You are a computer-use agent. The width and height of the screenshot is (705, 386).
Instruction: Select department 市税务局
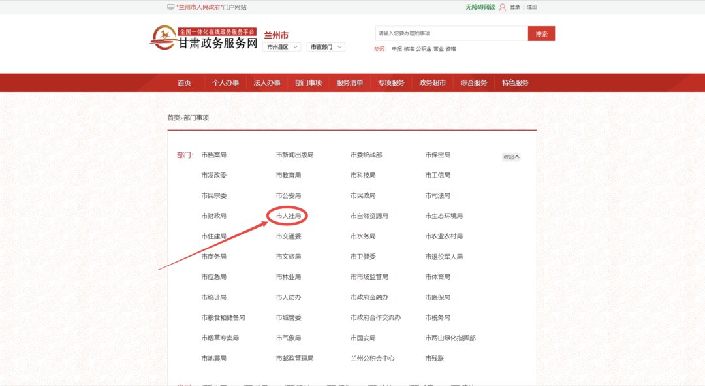[x=437, y=317]
